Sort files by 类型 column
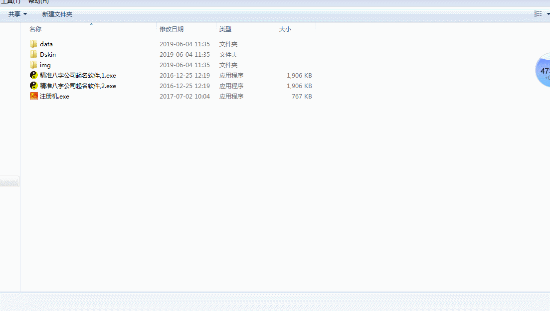 [225, 29]
